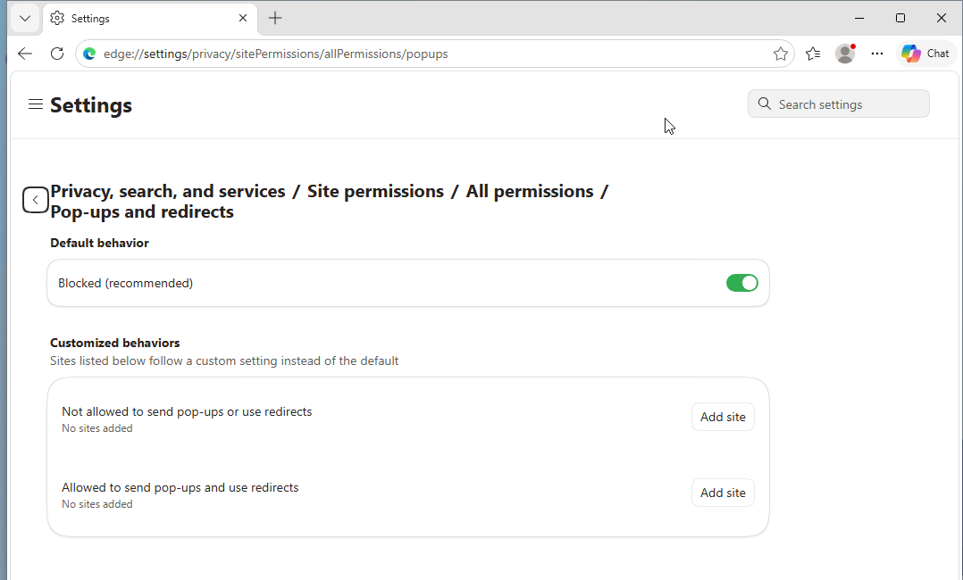Go back with the browser back arrow
Viewport: 963px width, 580px height.
(x=25, y=54)
